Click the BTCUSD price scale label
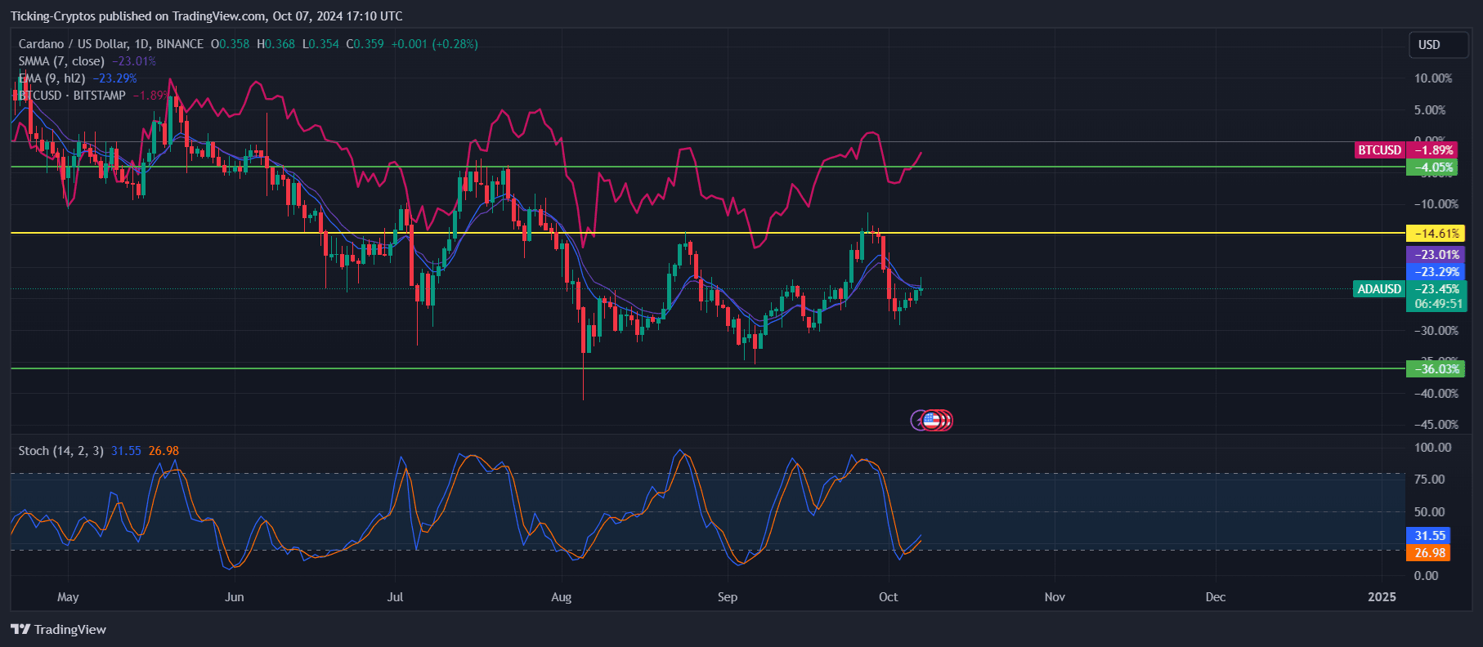This screenshot has width=1483, height=647. pyautogui.click(x=1380, y=150)
